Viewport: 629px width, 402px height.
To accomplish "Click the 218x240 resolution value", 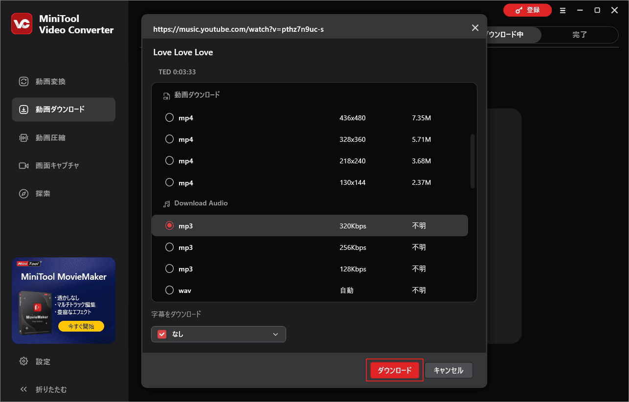I will tap(353, 161).
